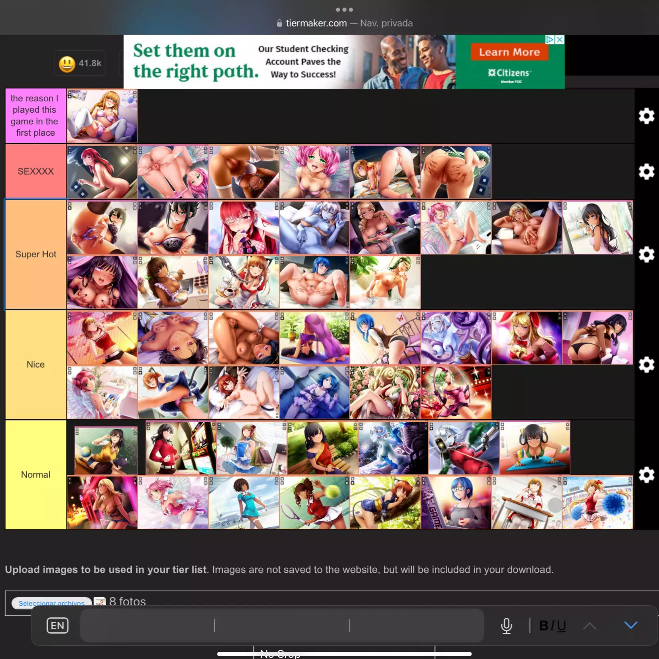Tap the padlock icon next to tiermaker.com

click(x=279, y=23)
